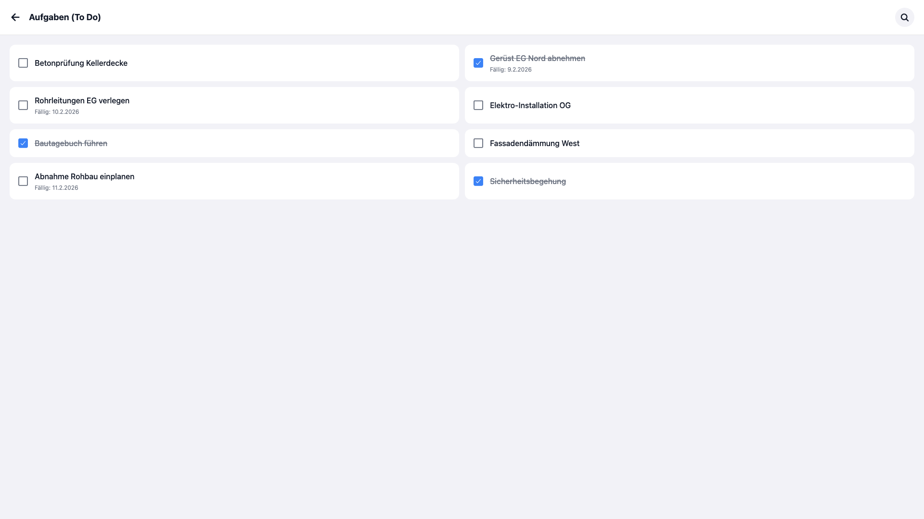Uncheck the Gerüst EG Nord abnehmen task
924x519 pixels.
[478, 63]
